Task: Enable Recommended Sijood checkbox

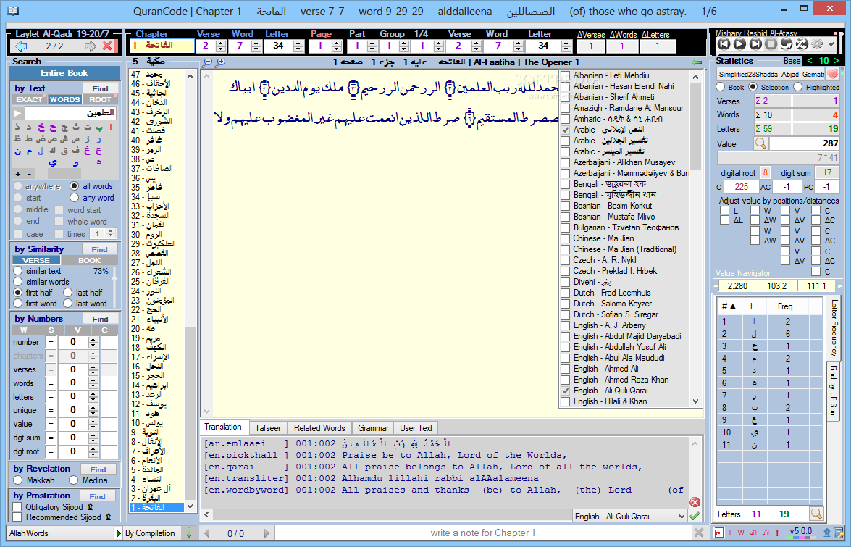Action: [x=17, y=517]
